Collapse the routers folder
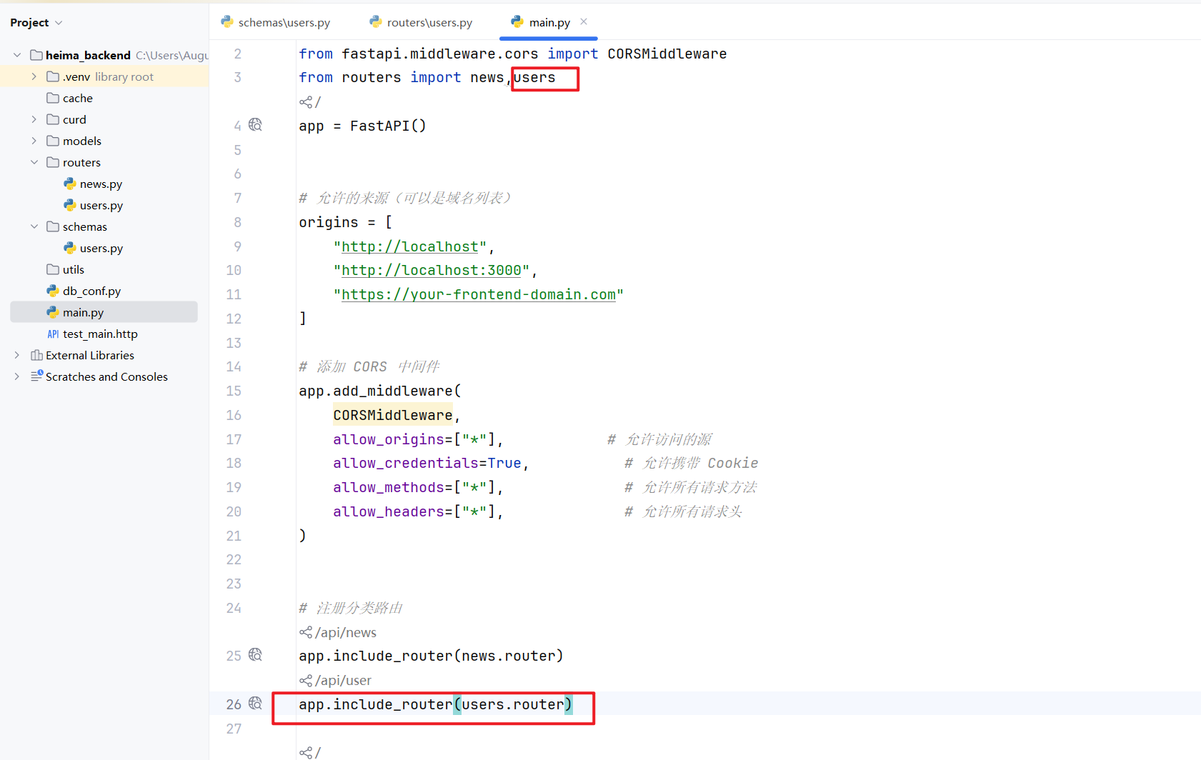This screenshot has height=760, width=1201. (x=34, y=162)
